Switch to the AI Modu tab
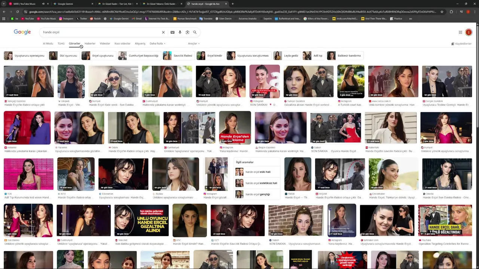This screenshot has width=479, height=269. [x=48, y=44]
